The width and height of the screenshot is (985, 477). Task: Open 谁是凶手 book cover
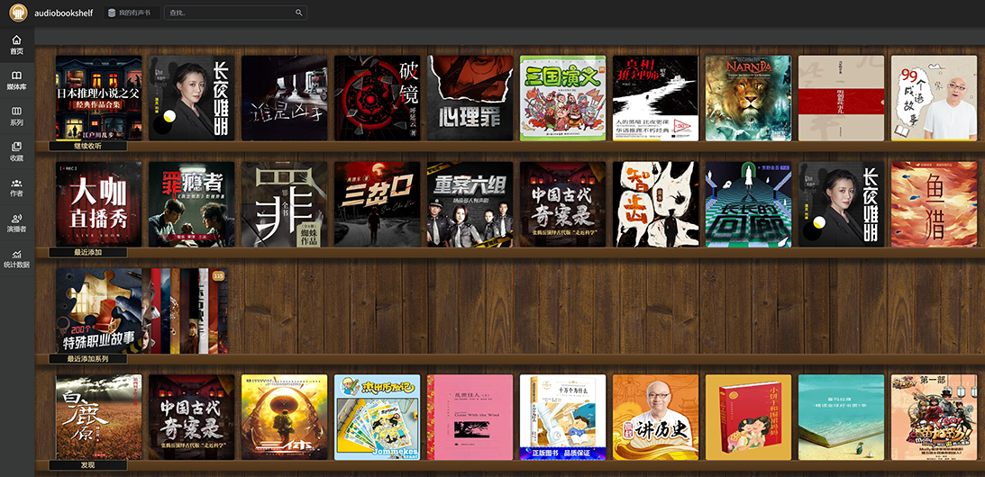(285, 98)
